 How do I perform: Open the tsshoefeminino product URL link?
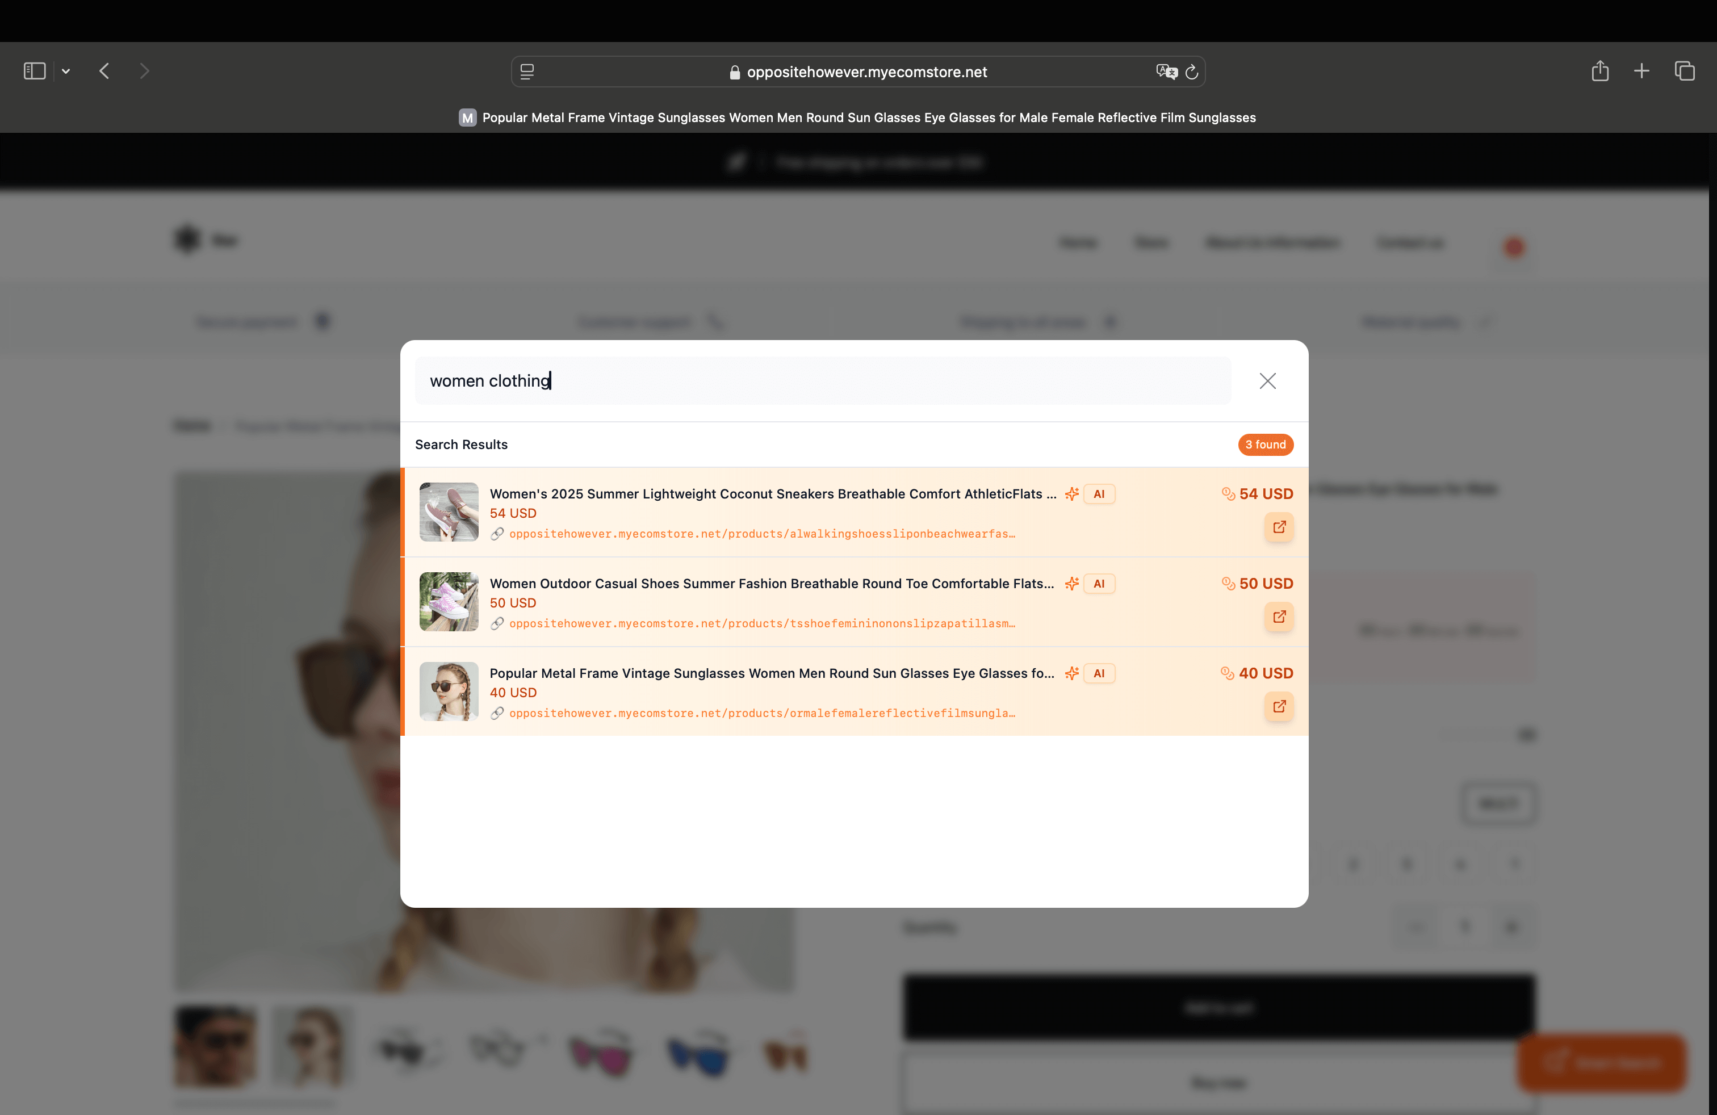pos(762,623)
